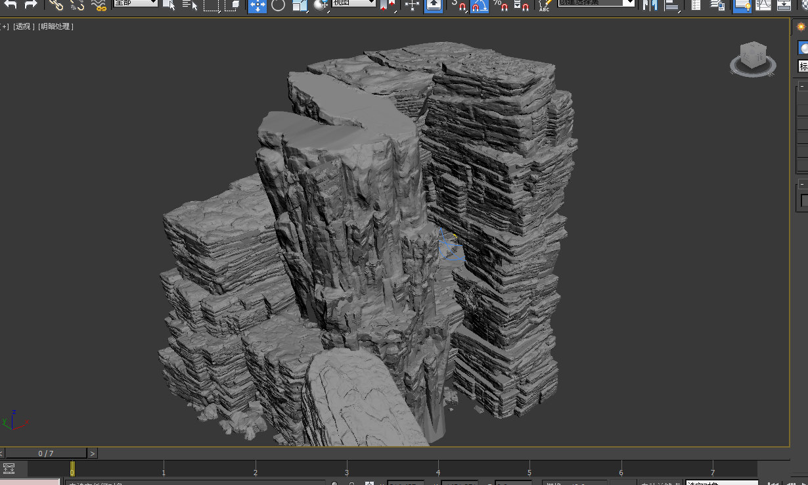Toggle the 3D Snap magnet
The height and width of the screenshot is (485, 808).
pos(461,7)
